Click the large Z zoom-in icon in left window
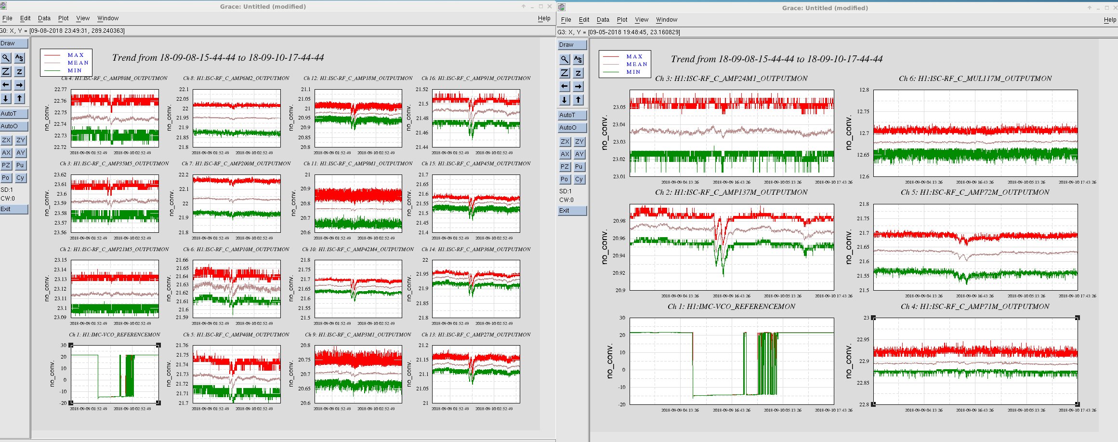Screen dimensions: 1118x442 [x=6, y=71]
